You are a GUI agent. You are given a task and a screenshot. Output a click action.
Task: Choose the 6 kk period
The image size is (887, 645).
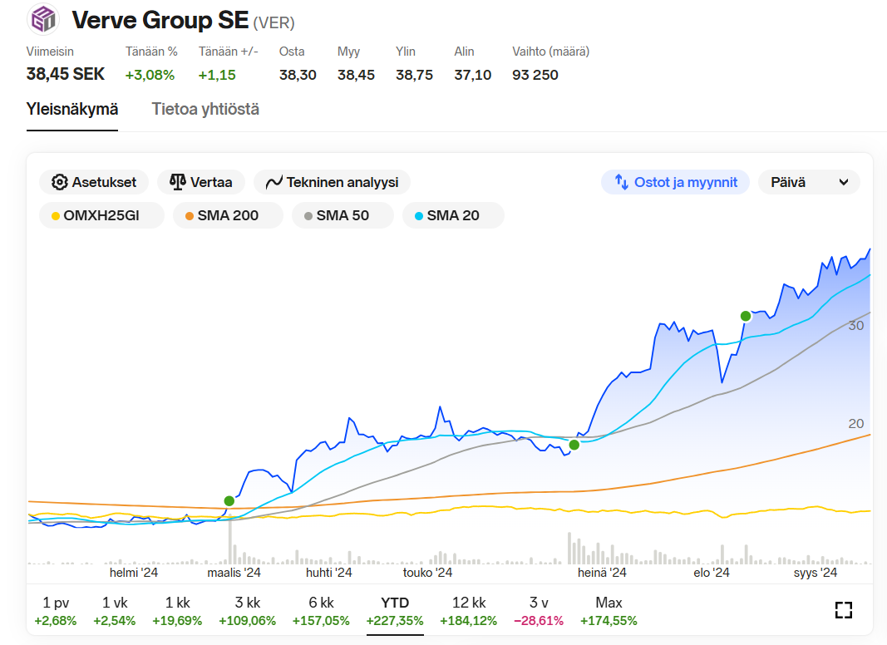click(320, 611)
